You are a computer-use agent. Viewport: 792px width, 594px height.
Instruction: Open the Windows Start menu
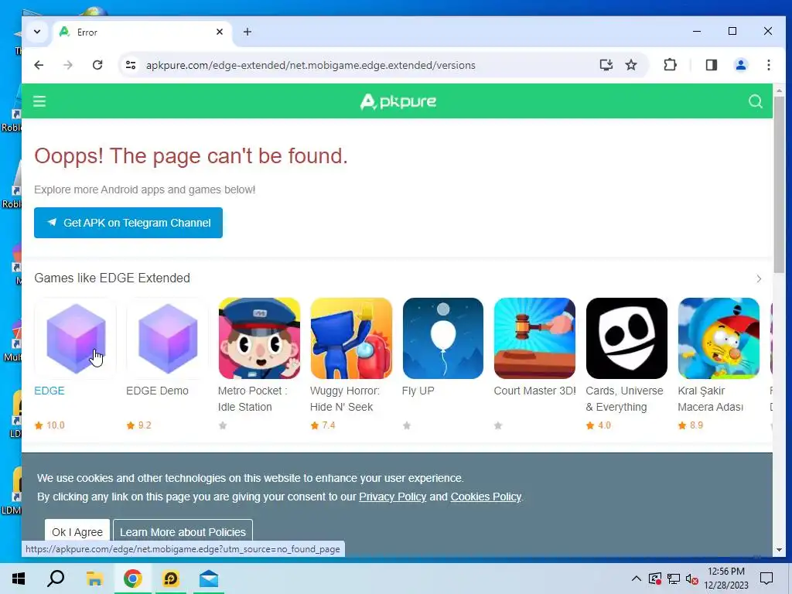click(19, 579)
